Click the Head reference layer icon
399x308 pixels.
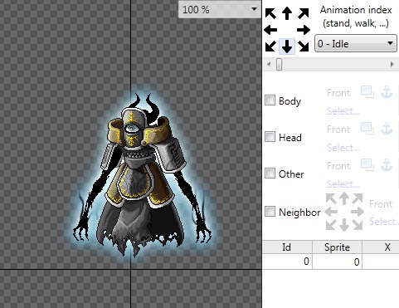coord(367,129)
